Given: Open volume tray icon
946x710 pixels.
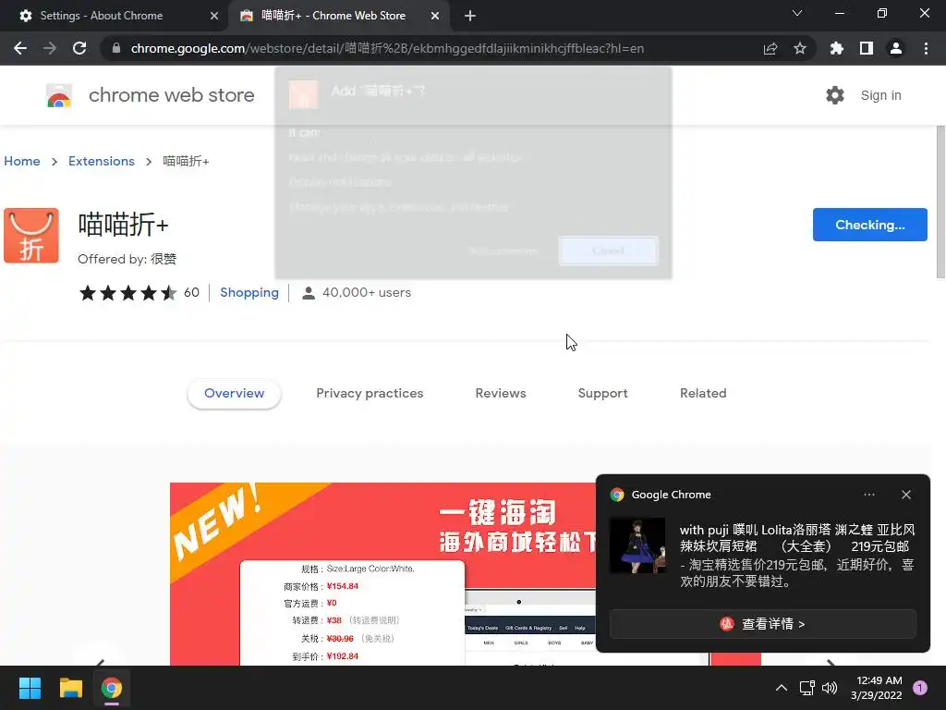Looking at the screenshot, I should (830, 688).
